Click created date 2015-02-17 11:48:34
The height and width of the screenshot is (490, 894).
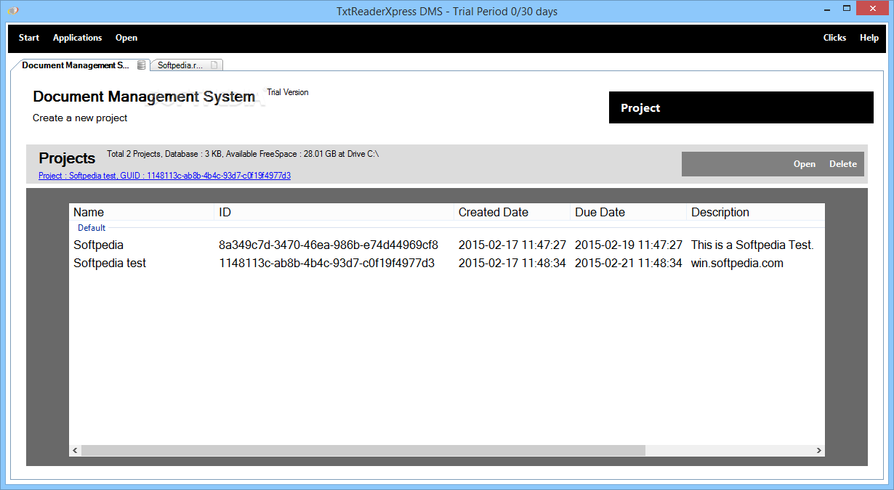[x=512, y=264]
